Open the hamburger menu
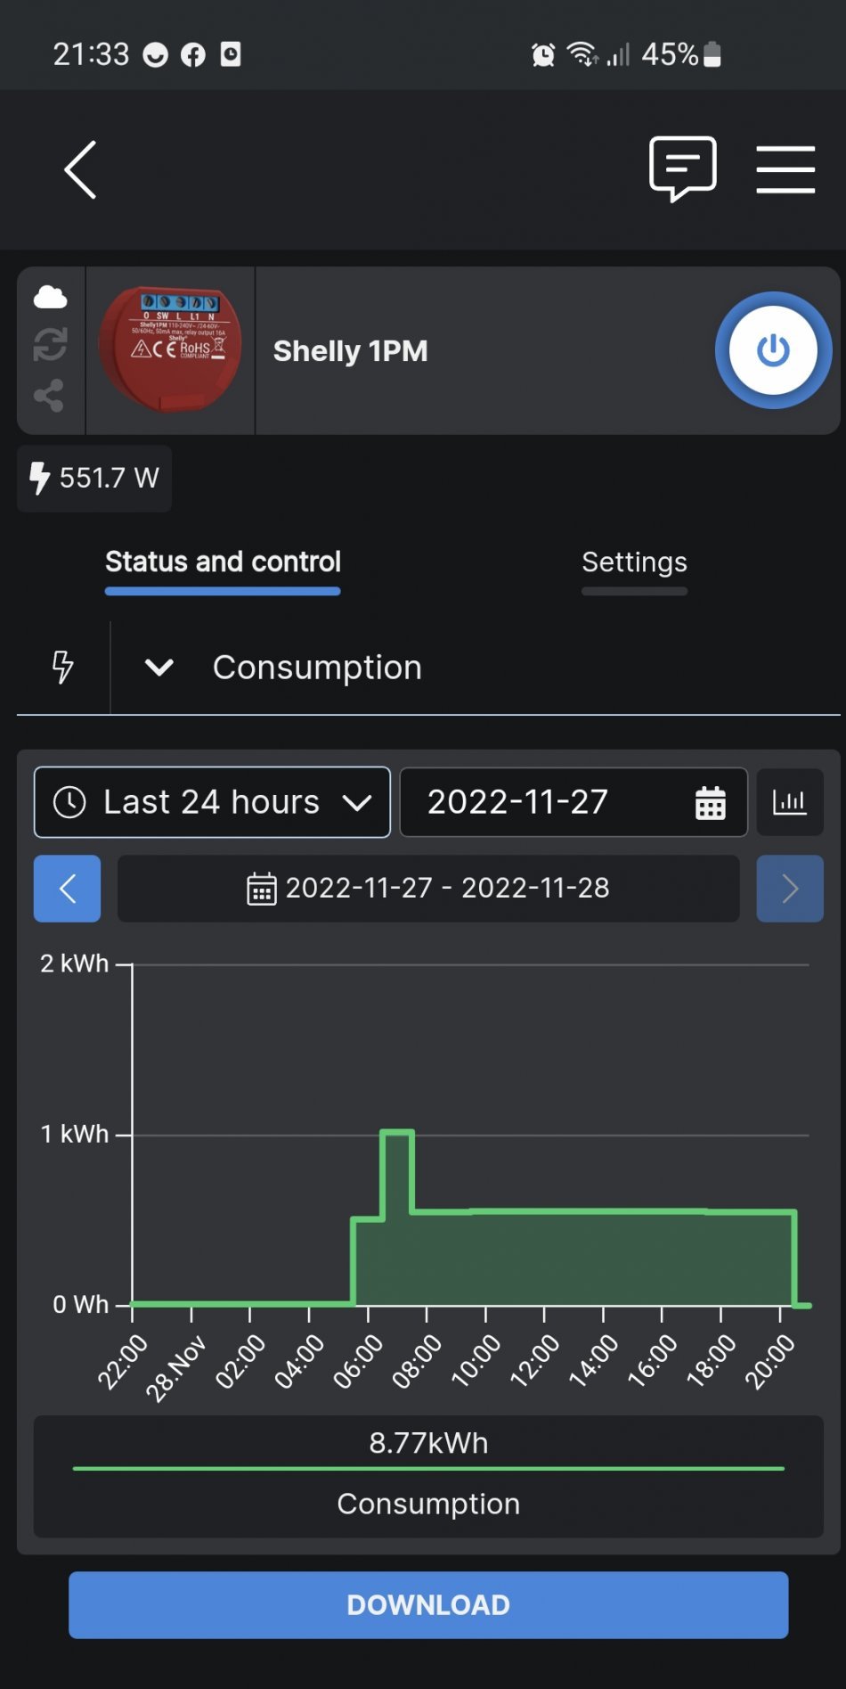Viewport: 846px width, 1689px height. point(785,169)
